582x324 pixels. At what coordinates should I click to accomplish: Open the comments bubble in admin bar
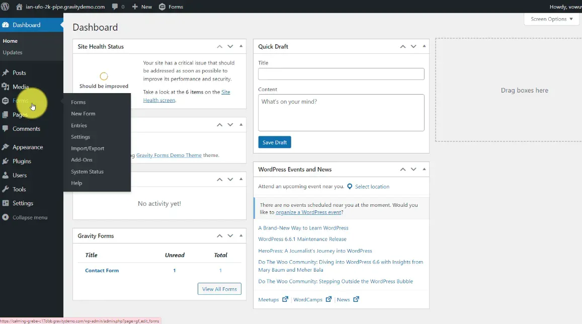tap(115, 7)
